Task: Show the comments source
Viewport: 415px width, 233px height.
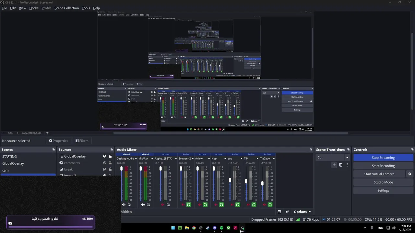Action: 104,163
